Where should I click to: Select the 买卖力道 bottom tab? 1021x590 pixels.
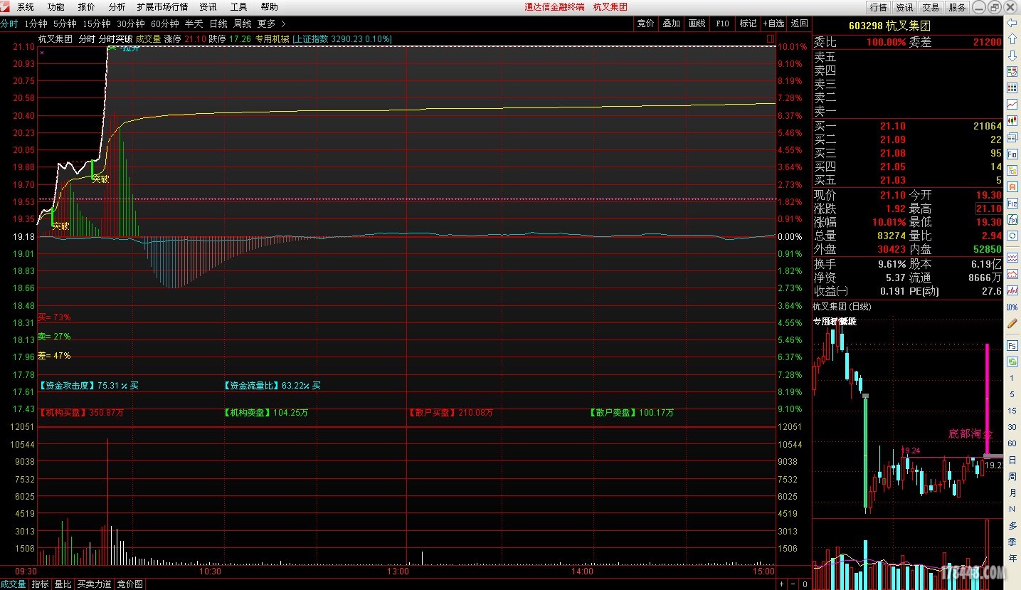pyautogui.click(x=95, y=584)
